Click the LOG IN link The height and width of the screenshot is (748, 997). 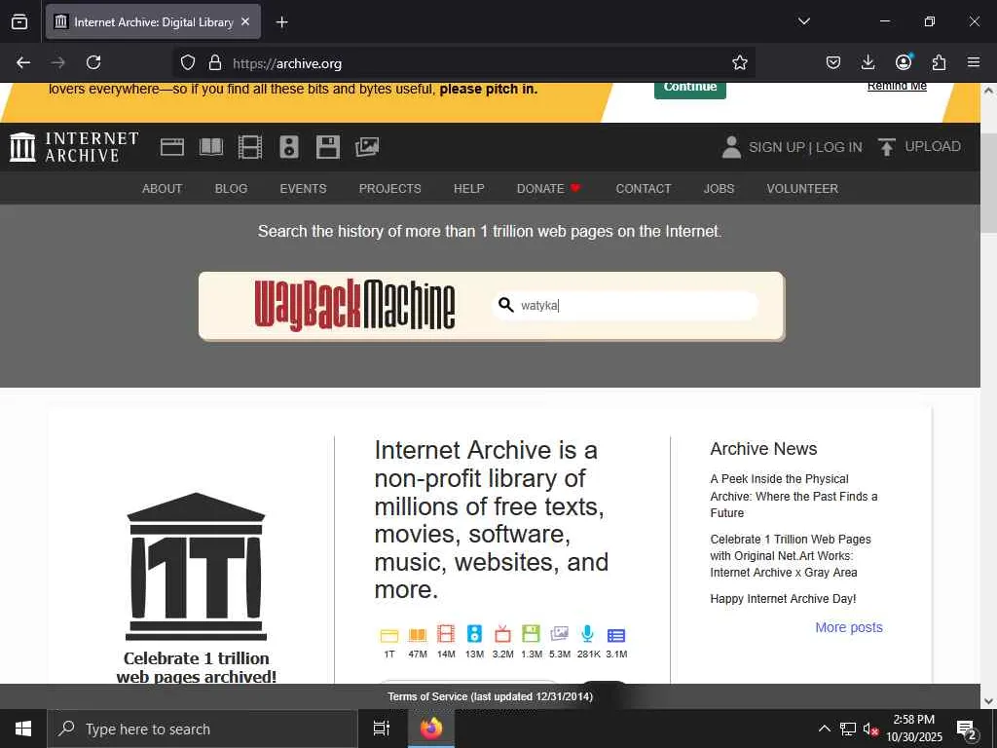[x=838, y=147]
